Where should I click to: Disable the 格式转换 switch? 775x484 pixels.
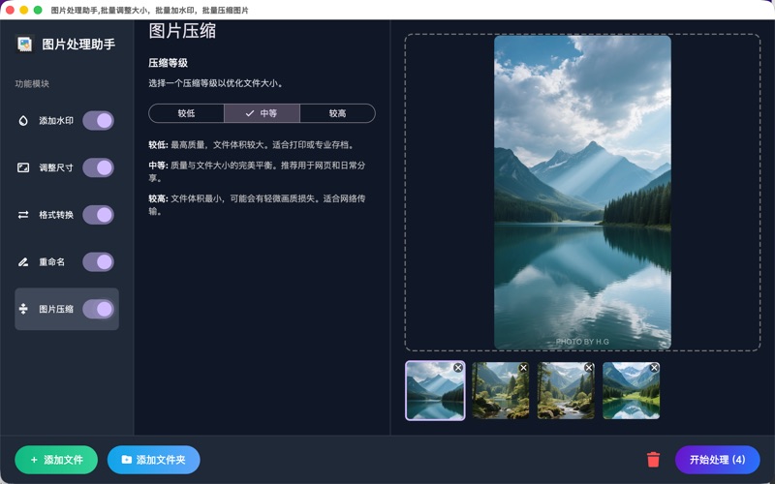click(99, 215)
